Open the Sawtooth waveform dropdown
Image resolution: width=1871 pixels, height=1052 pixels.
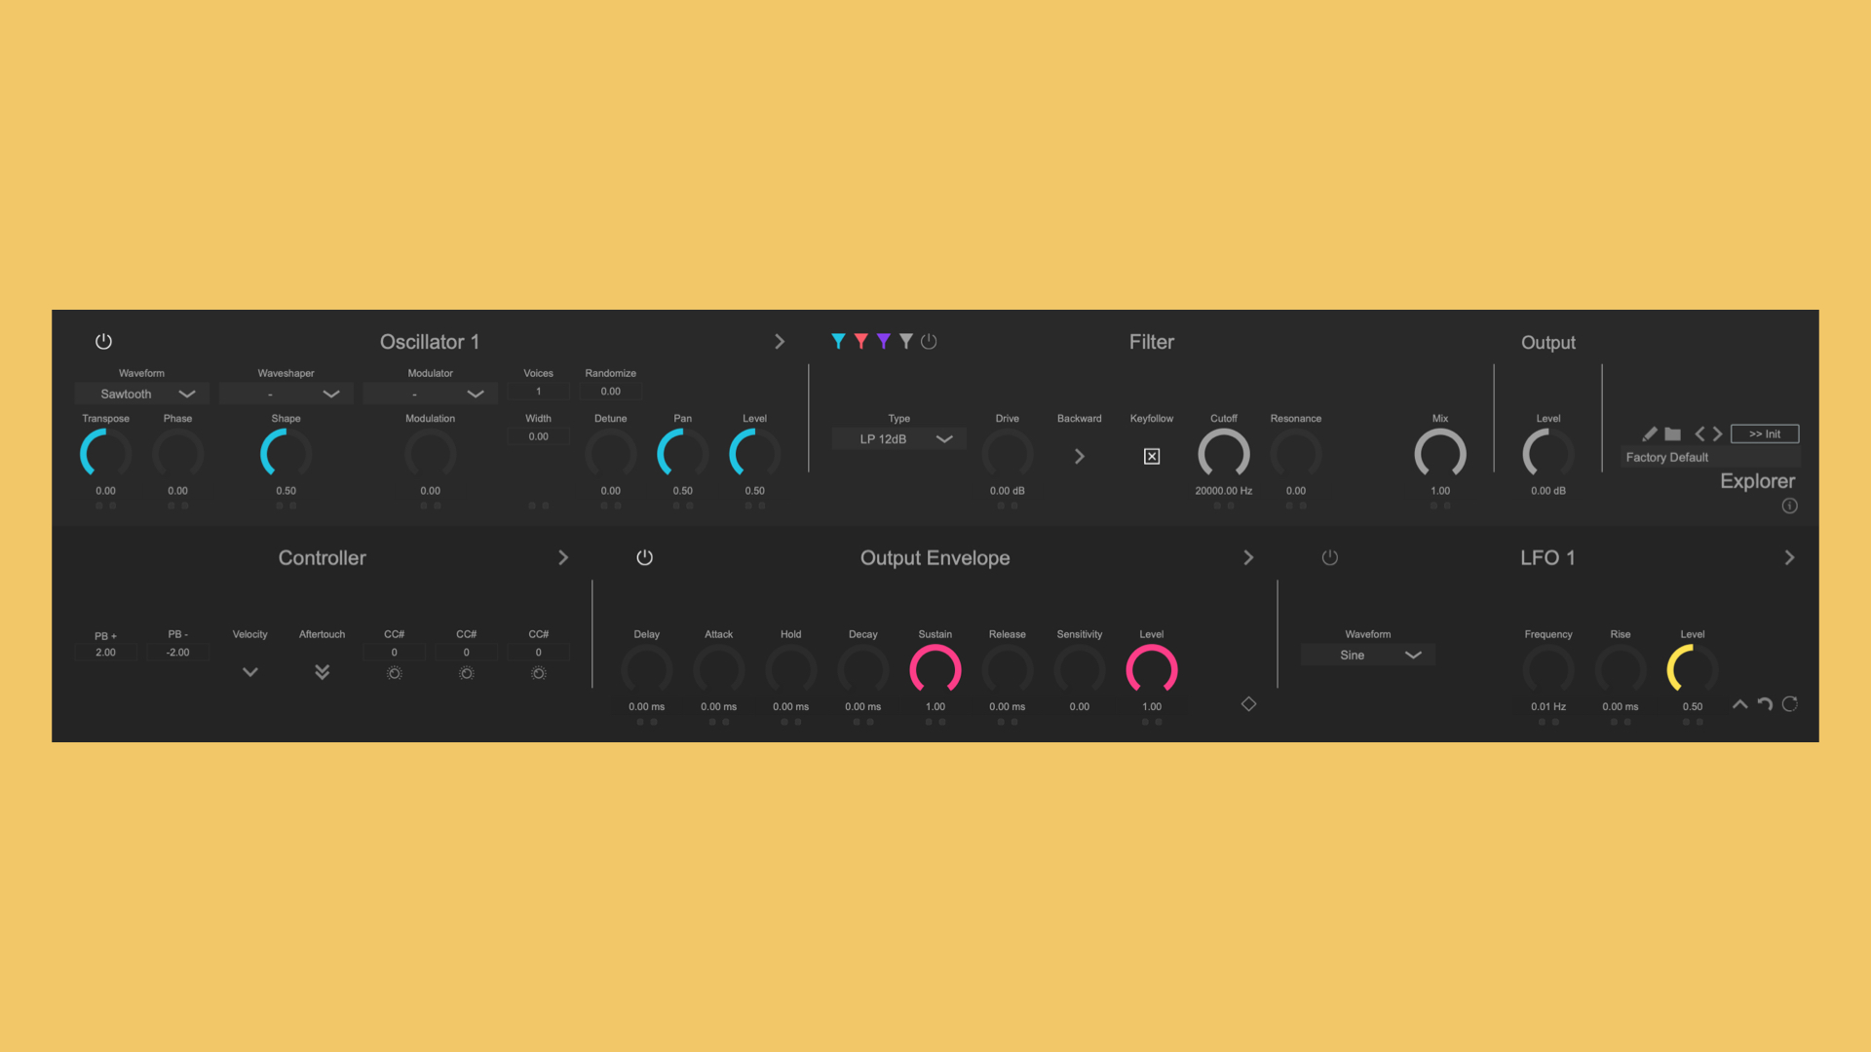point(141,393)
